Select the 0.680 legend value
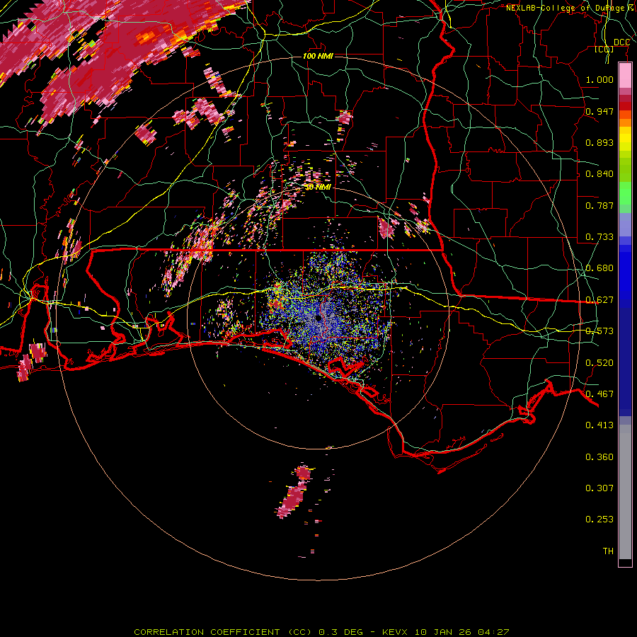Screen dimensions: 637x637 pos(599,268)
